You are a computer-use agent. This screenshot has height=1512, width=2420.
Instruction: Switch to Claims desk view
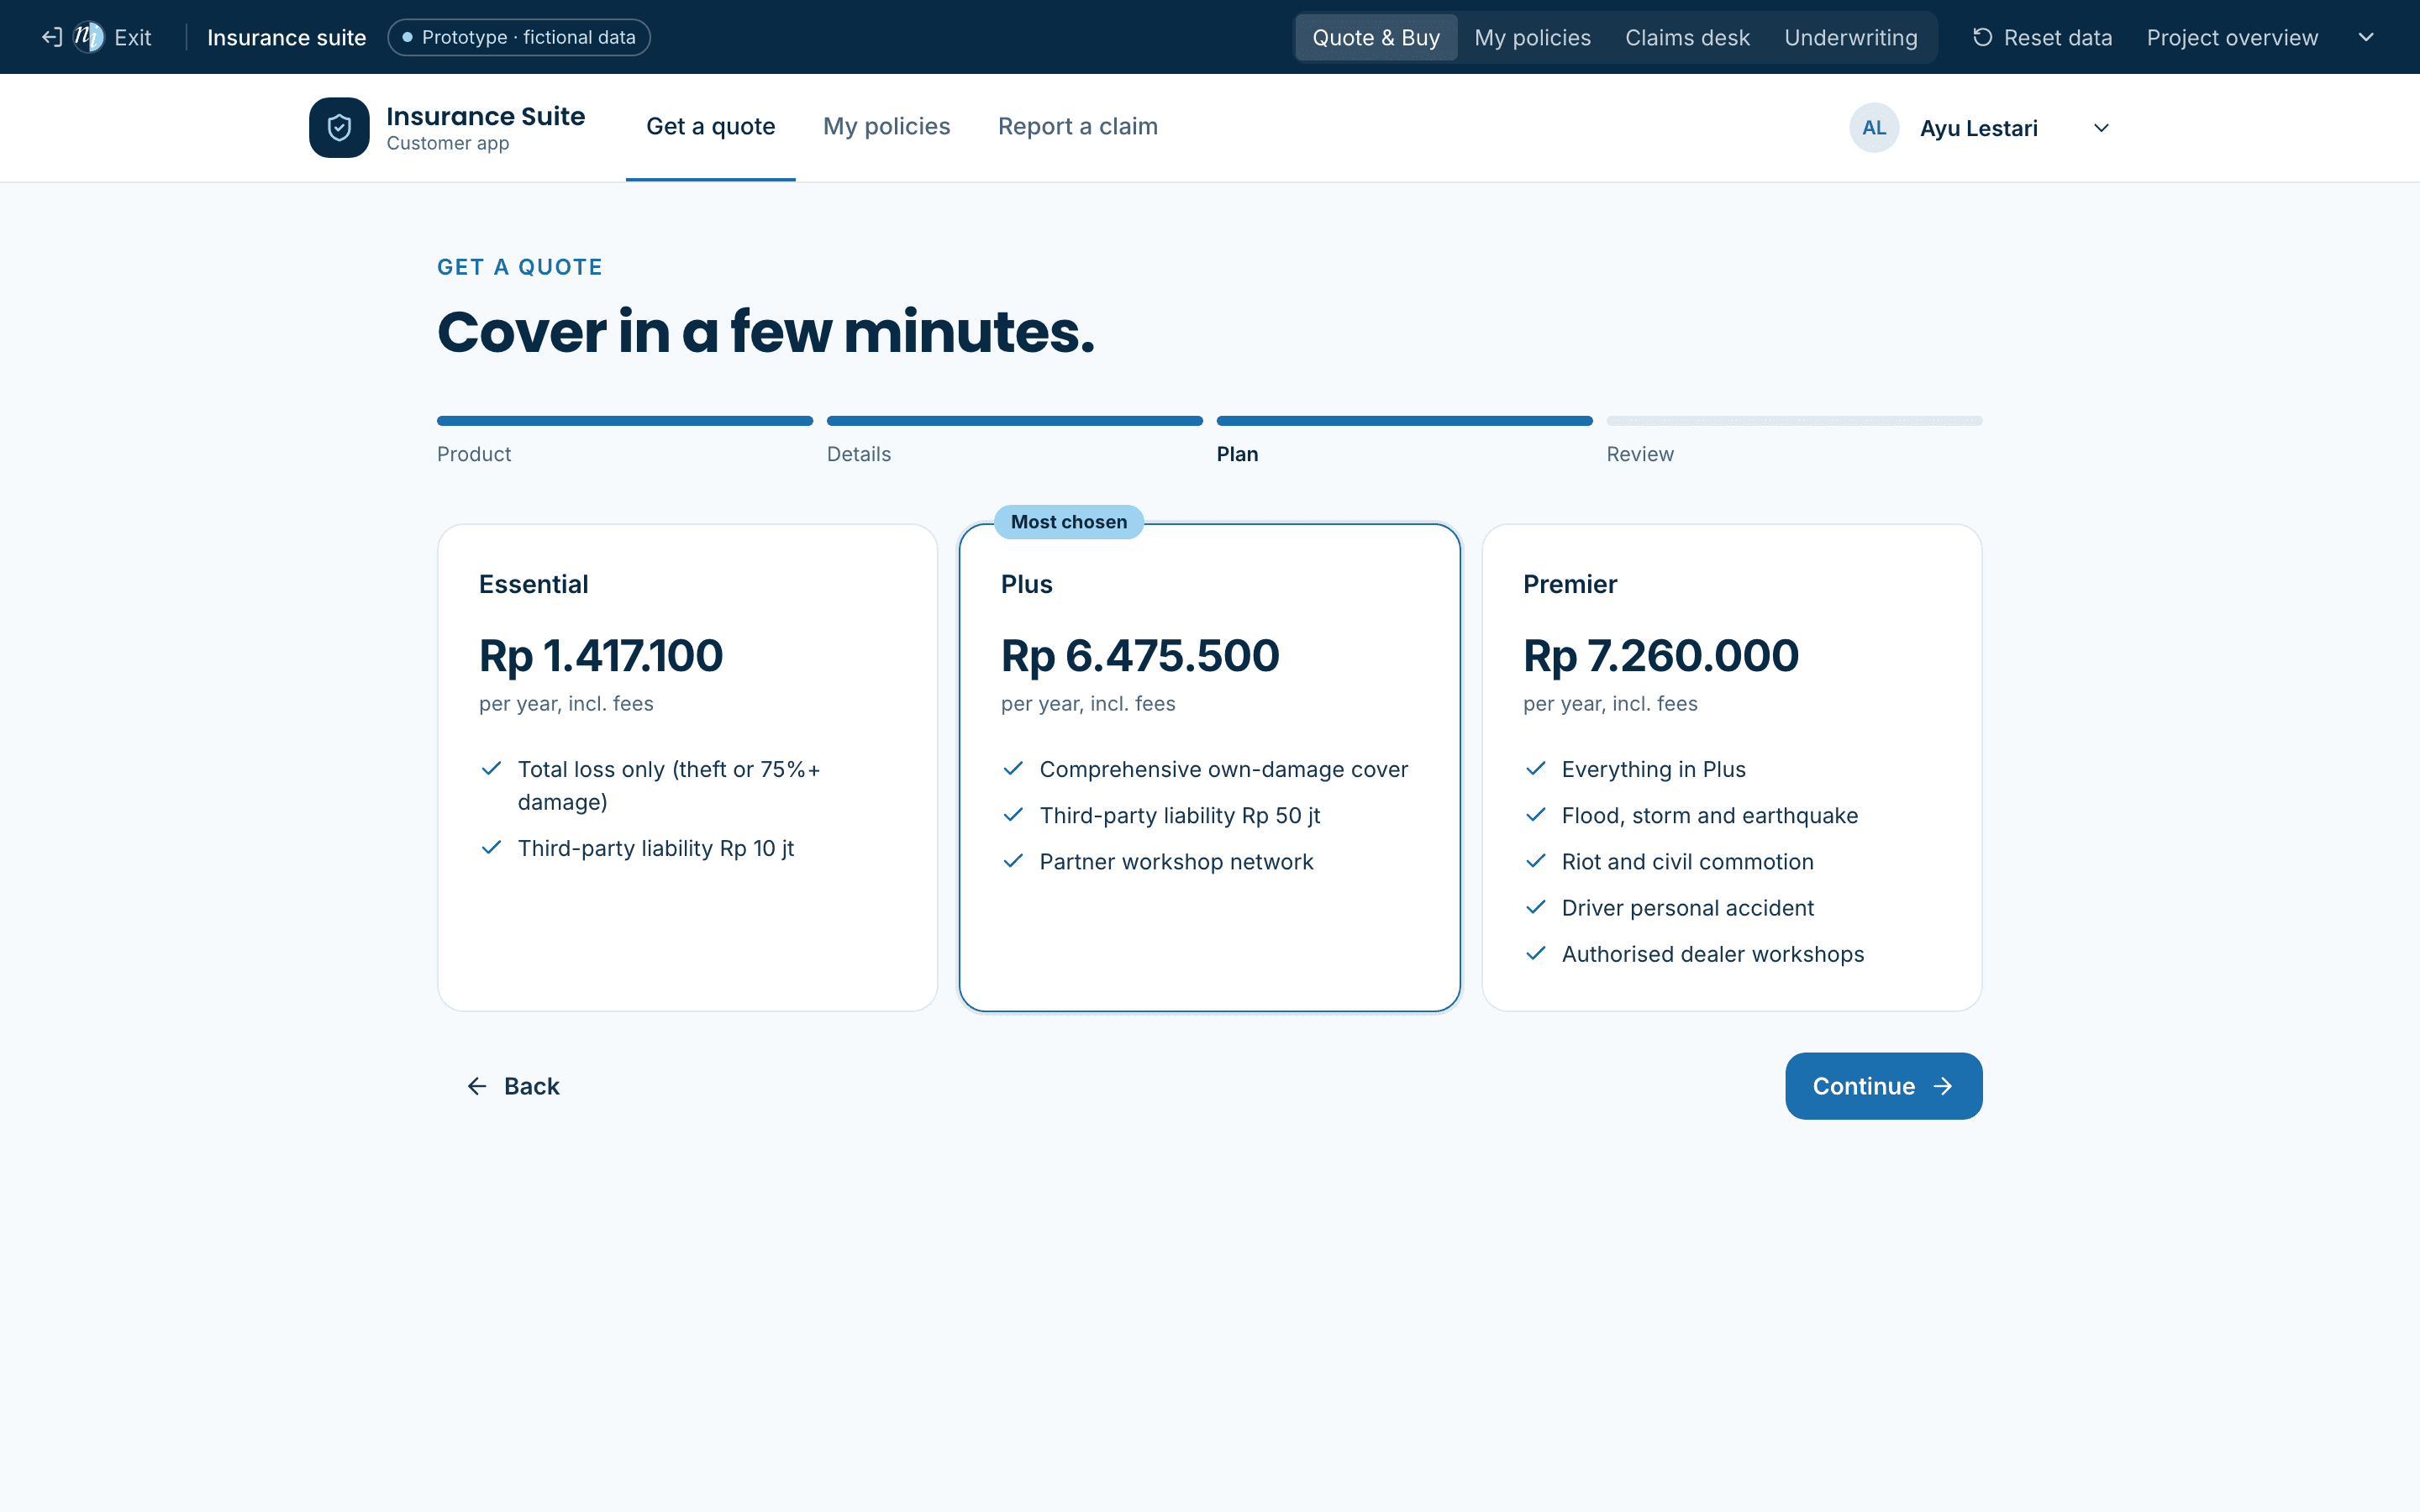(x=1687, y=38)
